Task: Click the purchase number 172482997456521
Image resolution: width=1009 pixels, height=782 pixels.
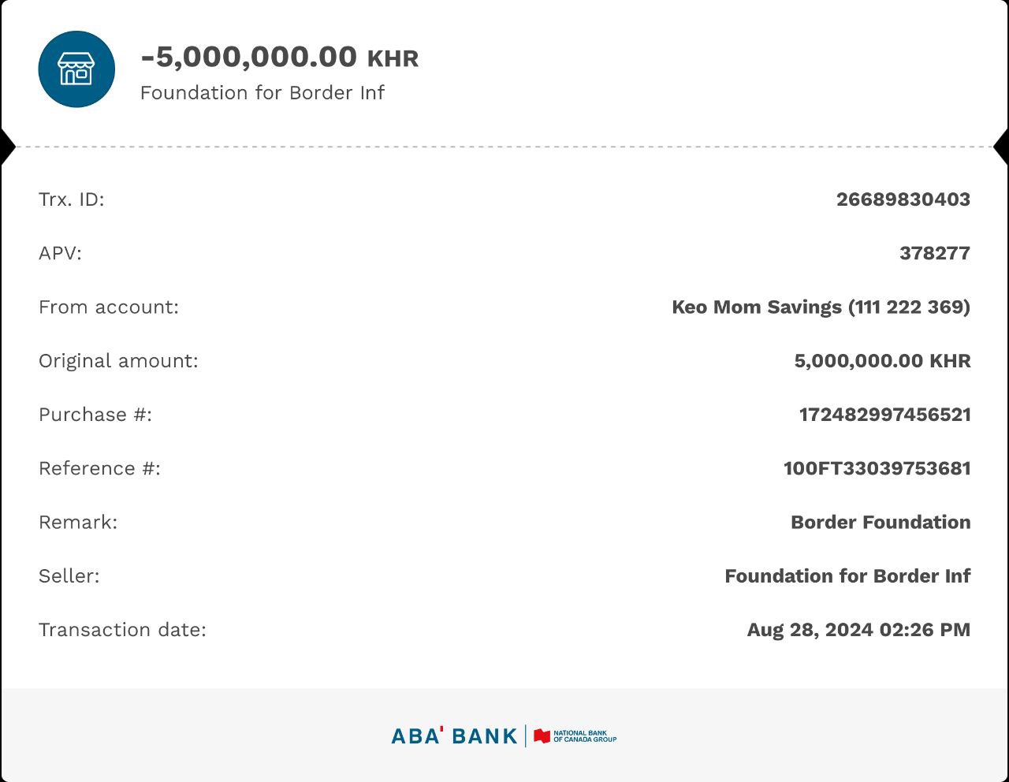Action: (884, 415)
